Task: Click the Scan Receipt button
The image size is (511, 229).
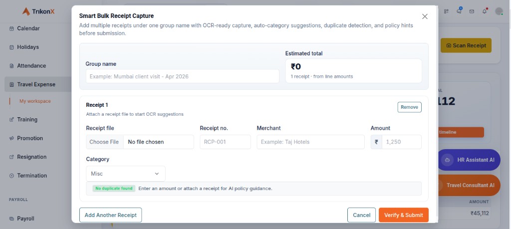Action: [x=466, y=45]
